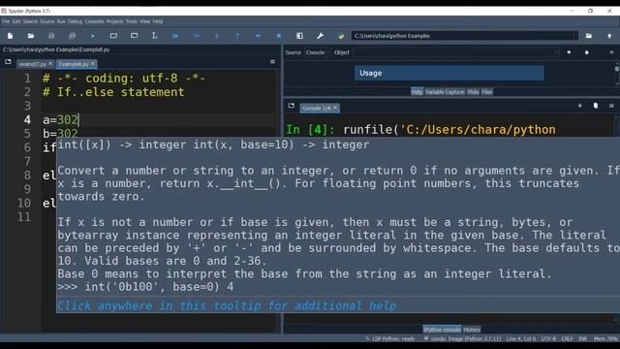This screenshot has height=349, width=620.
Task: Switch to Variable Explorer pane tab
Action: (x=445, y=92)
